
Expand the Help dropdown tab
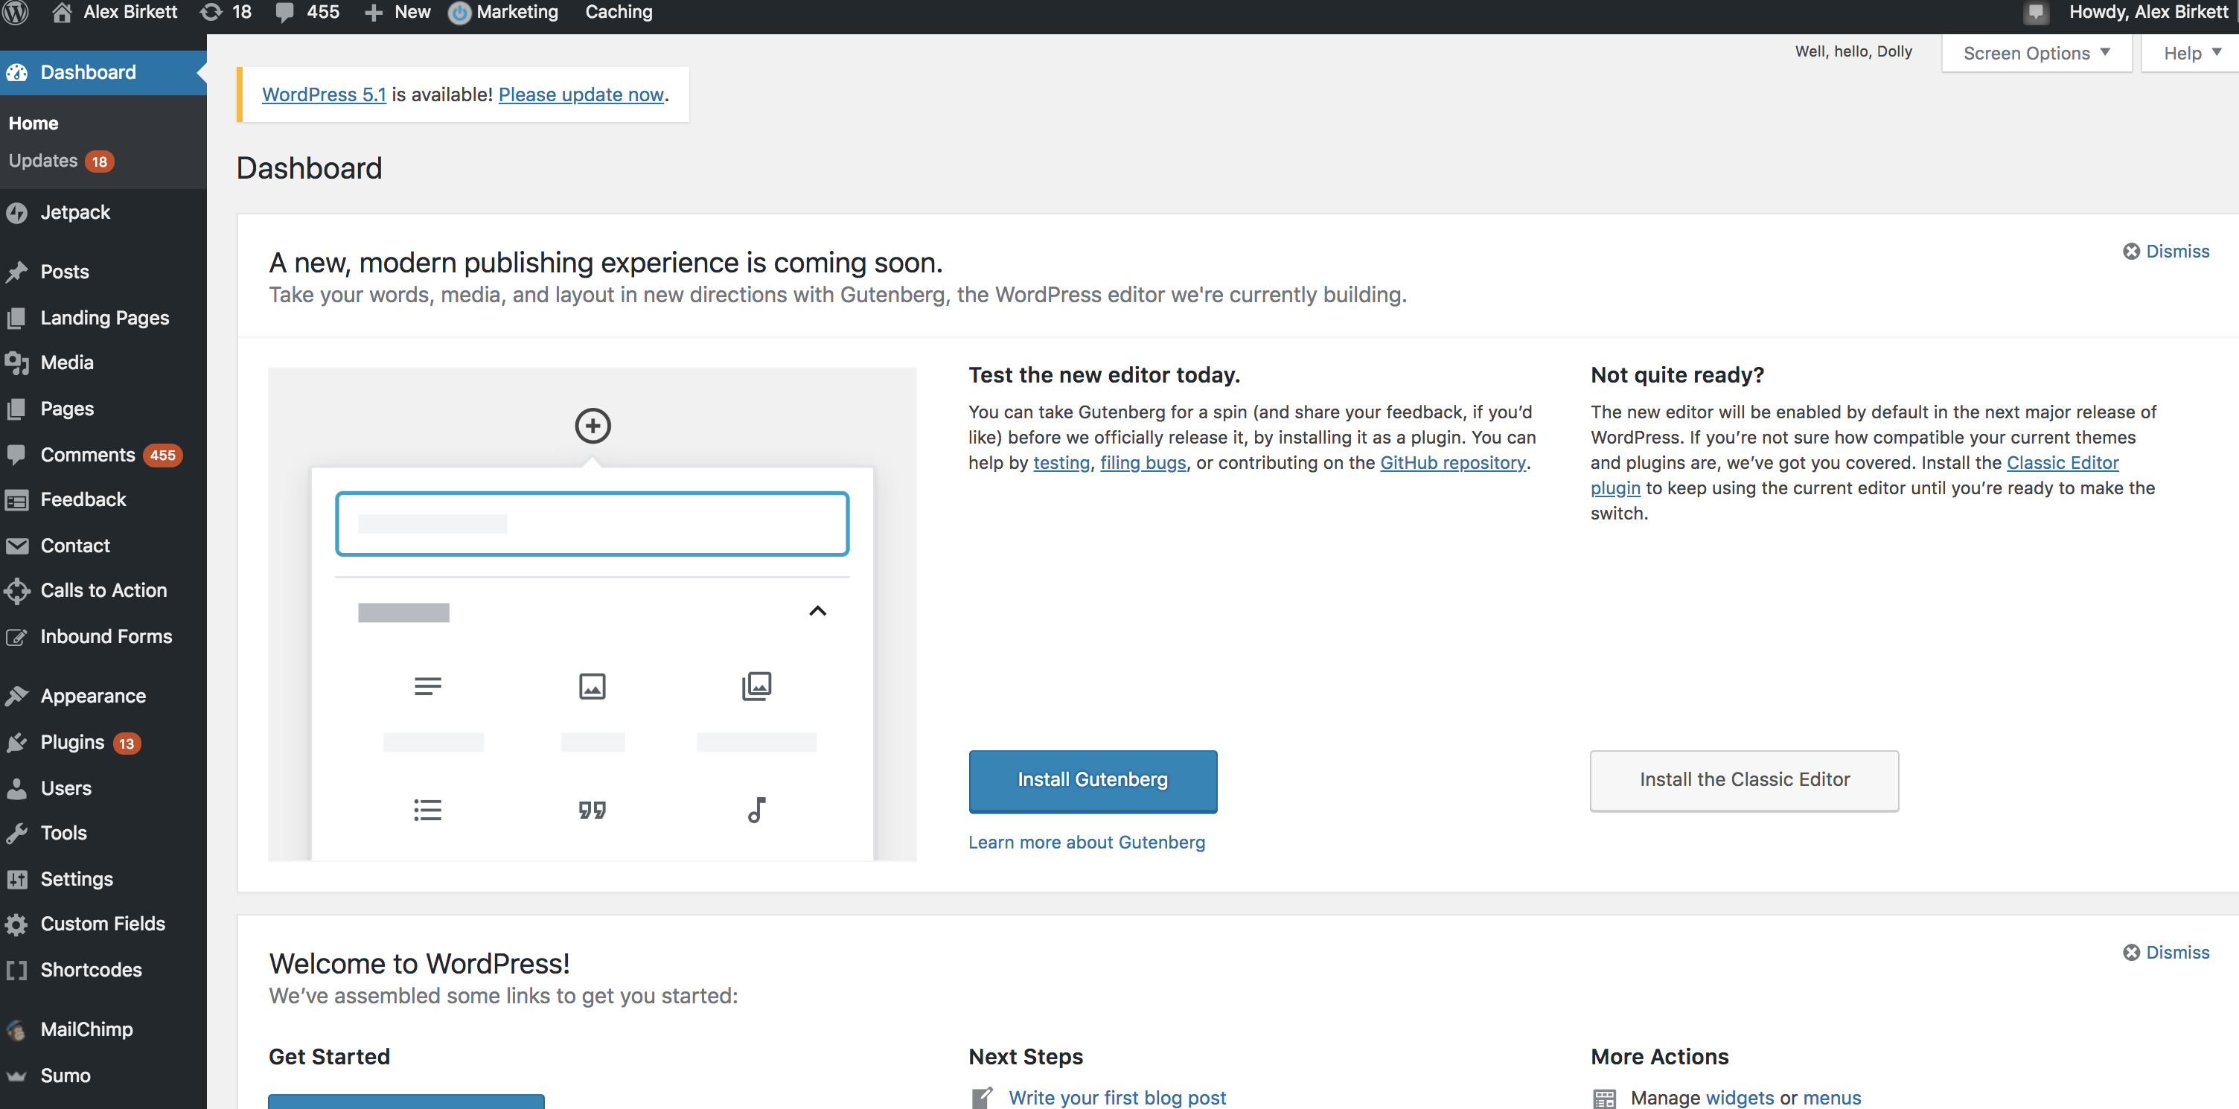(2191, 53)
